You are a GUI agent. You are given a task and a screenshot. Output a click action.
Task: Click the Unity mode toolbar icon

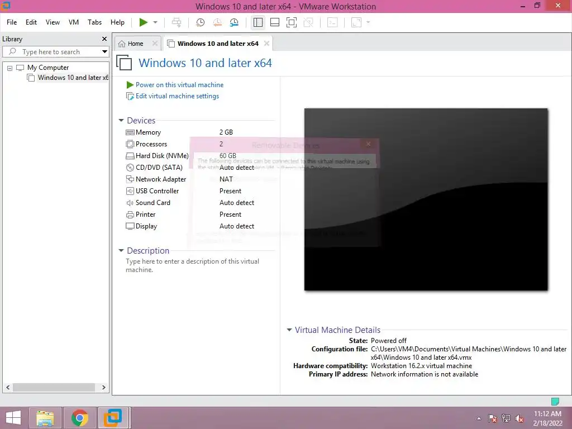point(308,22)
